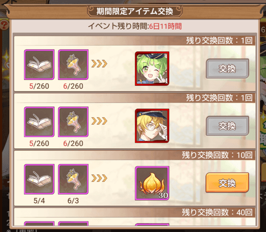Open the golden onion reward icon
The image size is (266, 232).
[152, 183]
